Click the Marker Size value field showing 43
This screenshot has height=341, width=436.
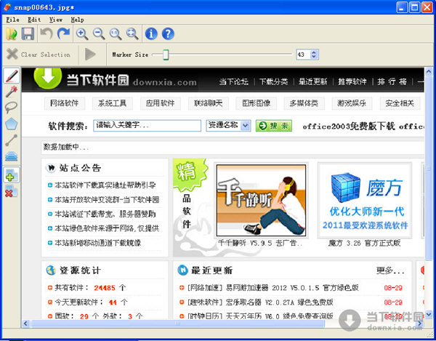[303, 55]
